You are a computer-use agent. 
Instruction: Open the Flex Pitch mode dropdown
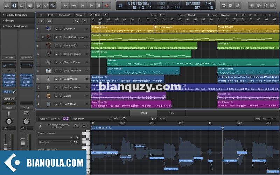(x=91, y=119)
